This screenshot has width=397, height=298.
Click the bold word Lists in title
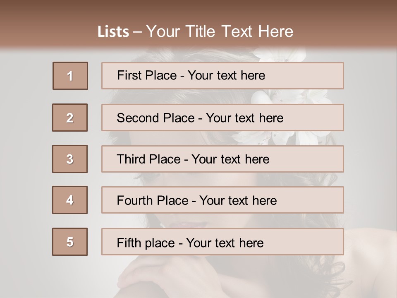(113, 32)
